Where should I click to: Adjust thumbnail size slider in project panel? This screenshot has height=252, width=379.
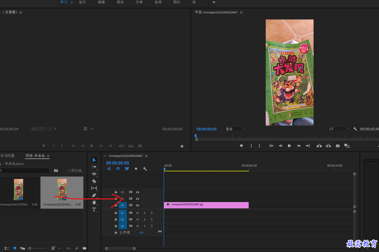point(37,248)
